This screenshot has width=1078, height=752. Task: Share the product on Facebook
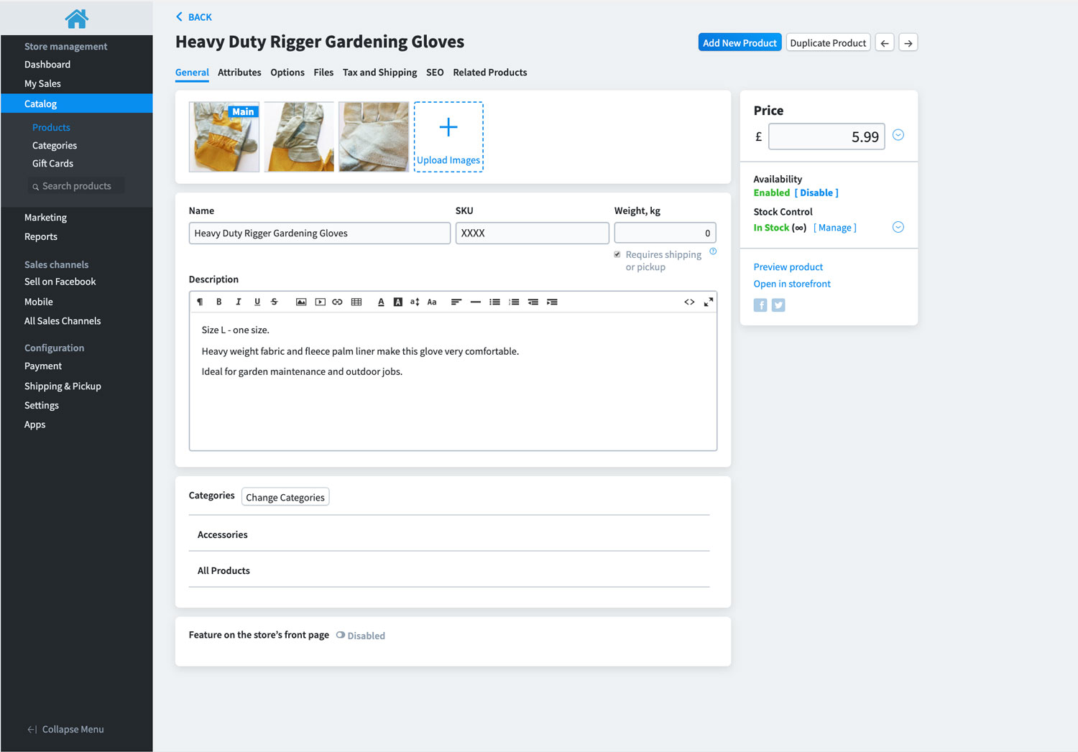click(760, 305)
